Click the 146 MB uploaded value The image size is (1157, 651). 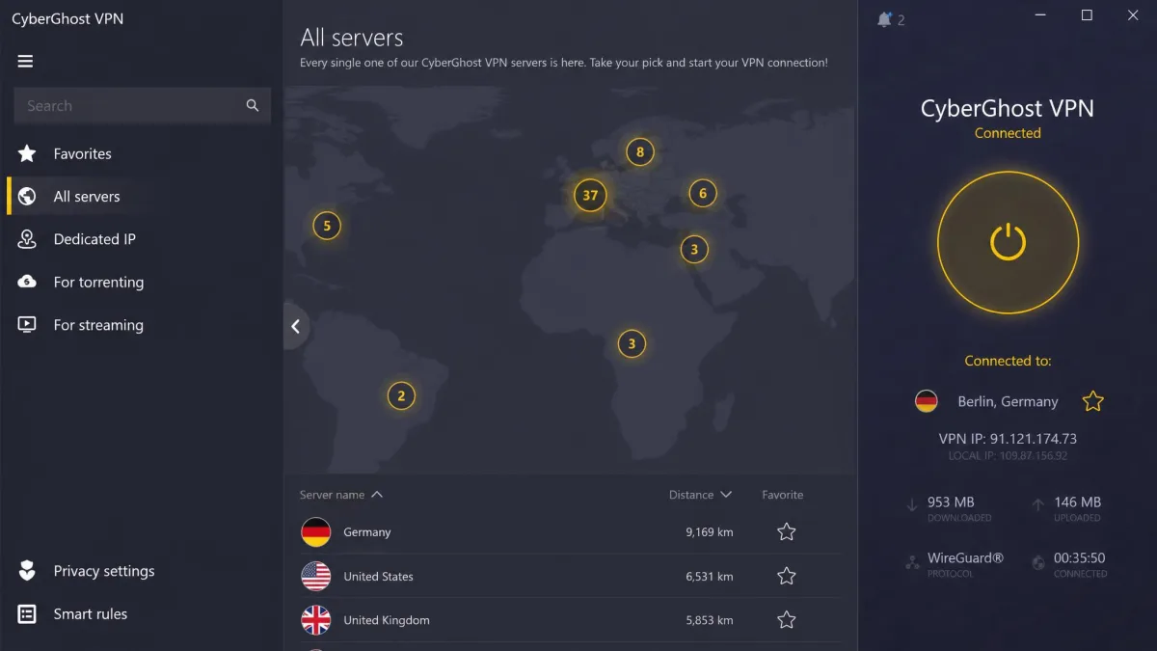pyautogui.click(x=1078, y=502)
